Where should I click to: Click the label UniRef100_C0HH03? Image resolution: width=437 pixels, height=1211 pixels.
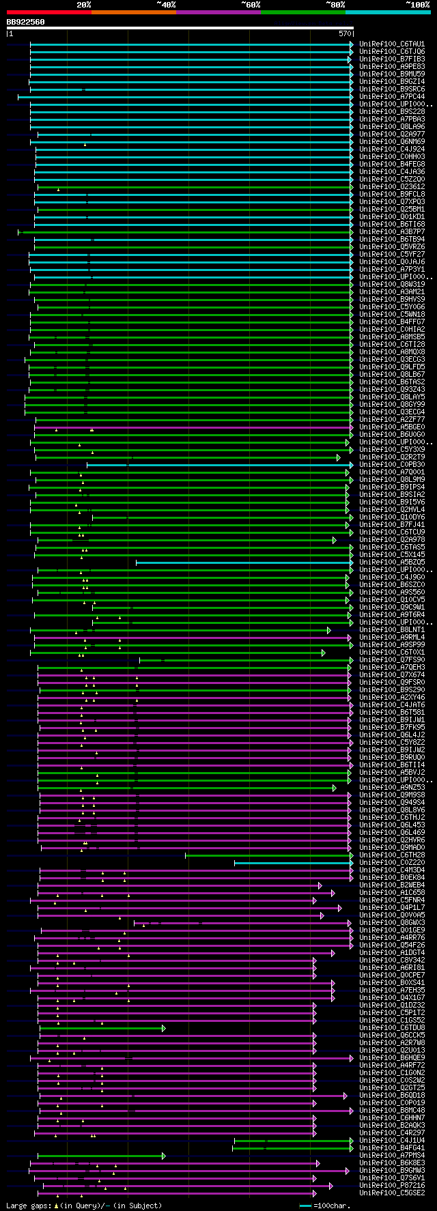[x=392, y=157]
